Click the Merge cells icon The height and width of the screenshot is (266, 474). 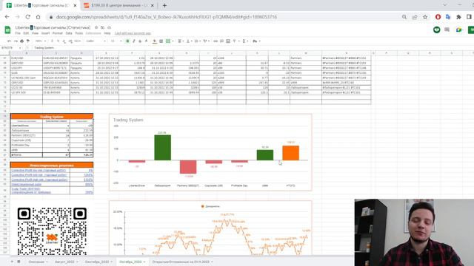[x=168, y=41]
